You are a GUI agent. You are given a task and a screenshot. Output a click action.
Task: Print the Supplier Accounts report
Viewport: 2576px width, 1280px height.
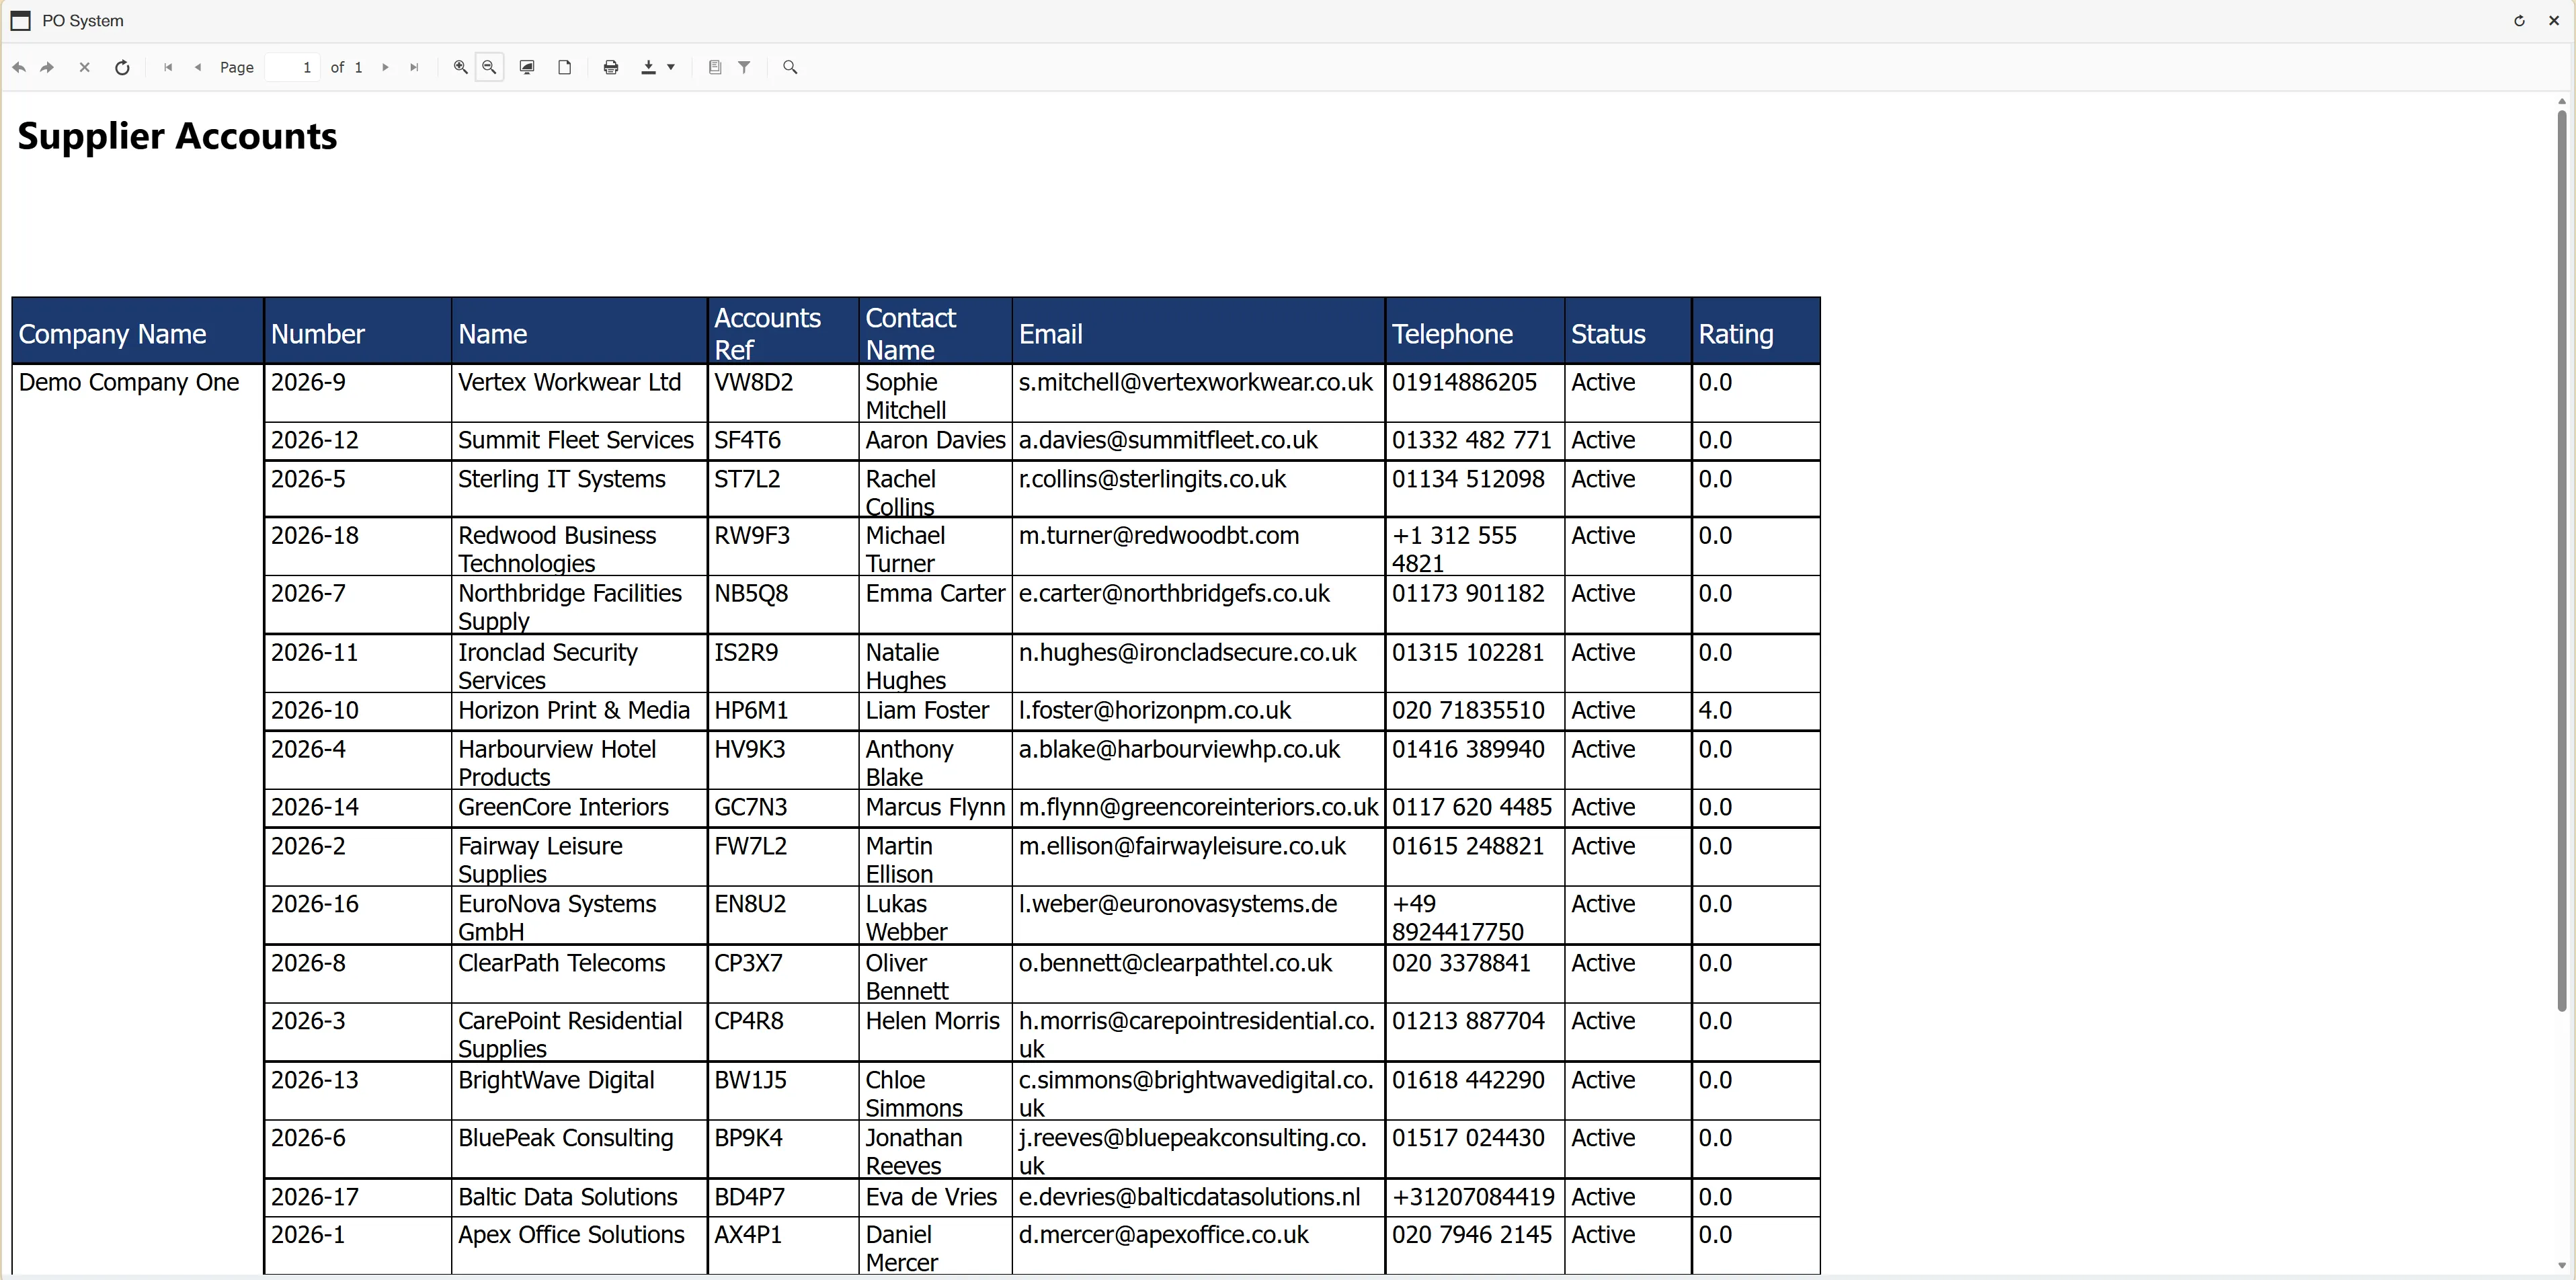611,67
